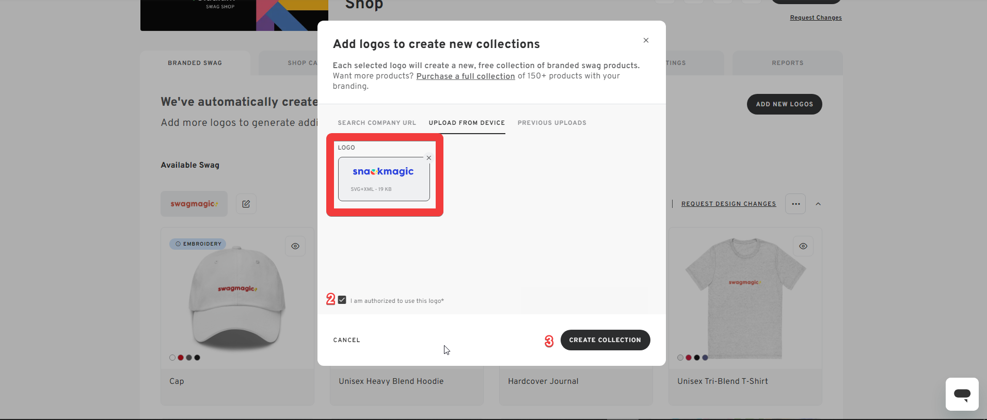The width and height of the screenshot is (987, 420).
Task: Choose the navy T-Shirt color swatch
Action: click(705, 358)
